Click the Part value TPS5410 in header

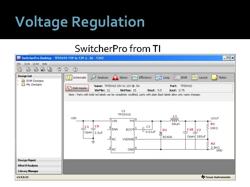[x=186, y=86]
